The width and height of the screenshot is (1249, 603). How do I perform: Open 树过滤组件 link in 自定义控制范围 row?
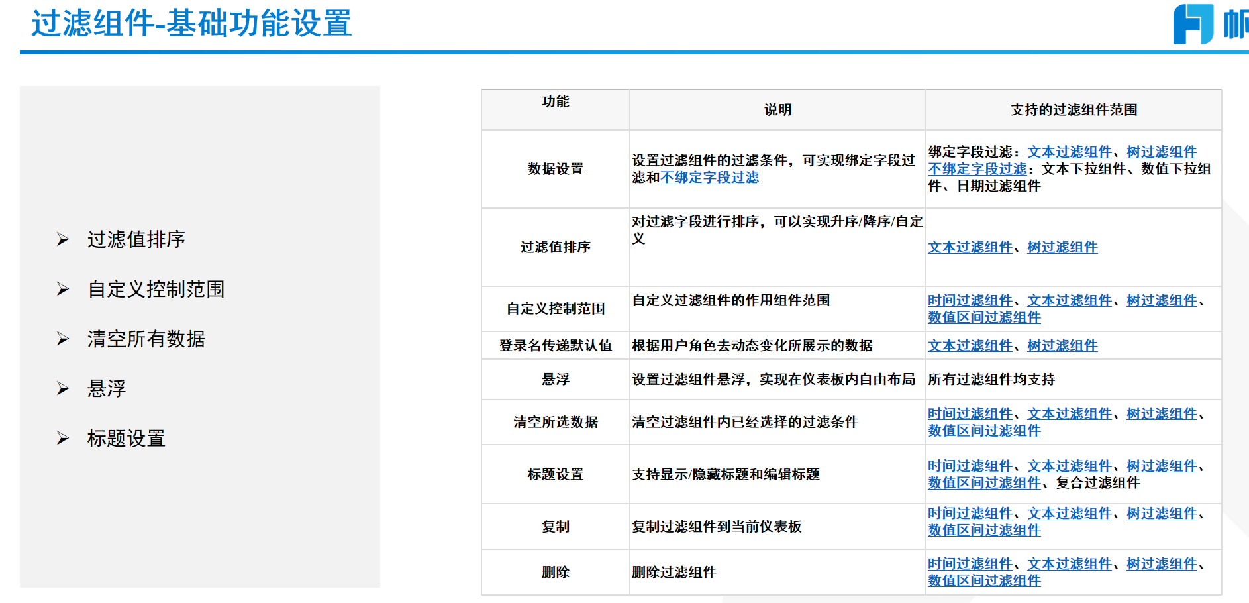tap(1162, 300)
